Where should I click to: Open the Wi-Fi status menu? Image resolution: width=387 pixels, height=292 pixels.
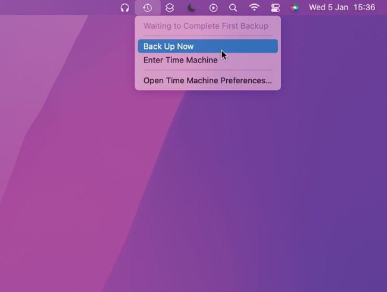254,8
